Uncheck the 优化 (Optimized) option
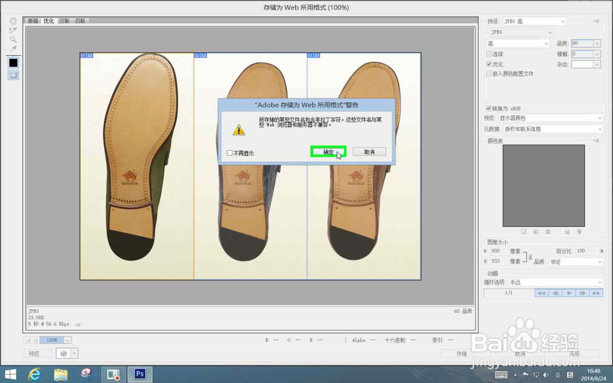 click(x=489, y=64)
